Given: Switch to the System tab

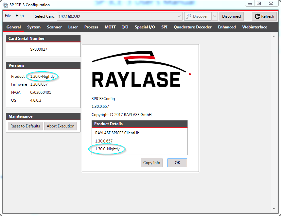Looking at the screenshot, I should [x=34, y=27].
